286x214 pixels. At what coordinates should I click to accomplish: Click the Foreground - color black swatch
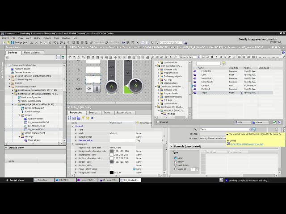click(111, 173)
